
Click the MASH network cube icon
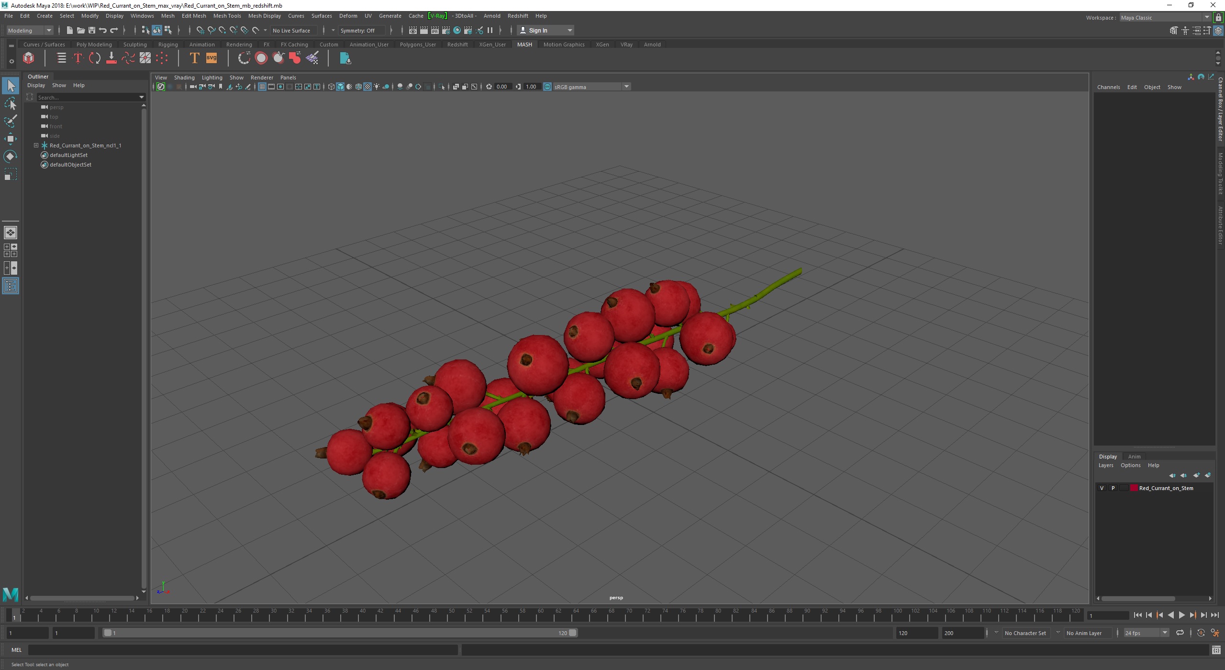[x=29, y=58]
